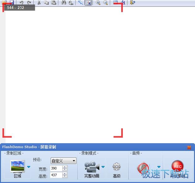The image size is (195, 183).
Task: Click the Save floppy disk icon
Action: pos(12,2)
